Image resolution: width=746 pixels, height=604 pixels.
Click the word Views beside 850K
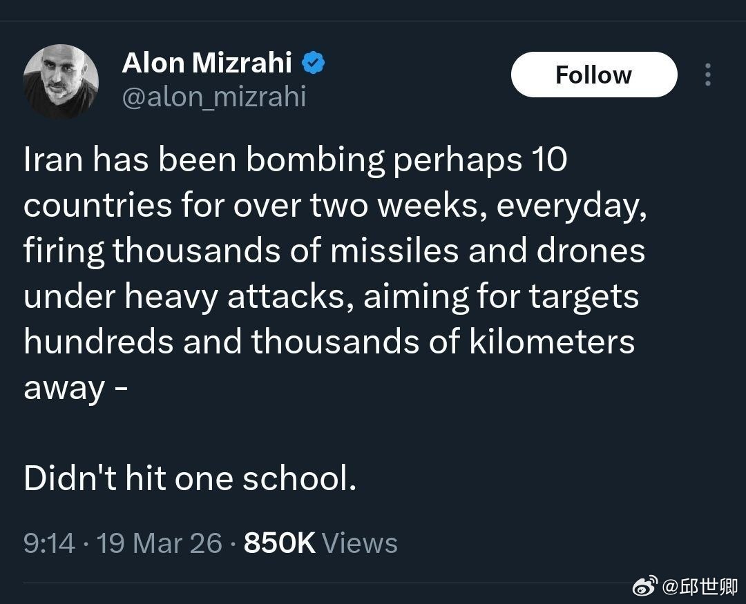pyautogui.click(x=359, y=543)
